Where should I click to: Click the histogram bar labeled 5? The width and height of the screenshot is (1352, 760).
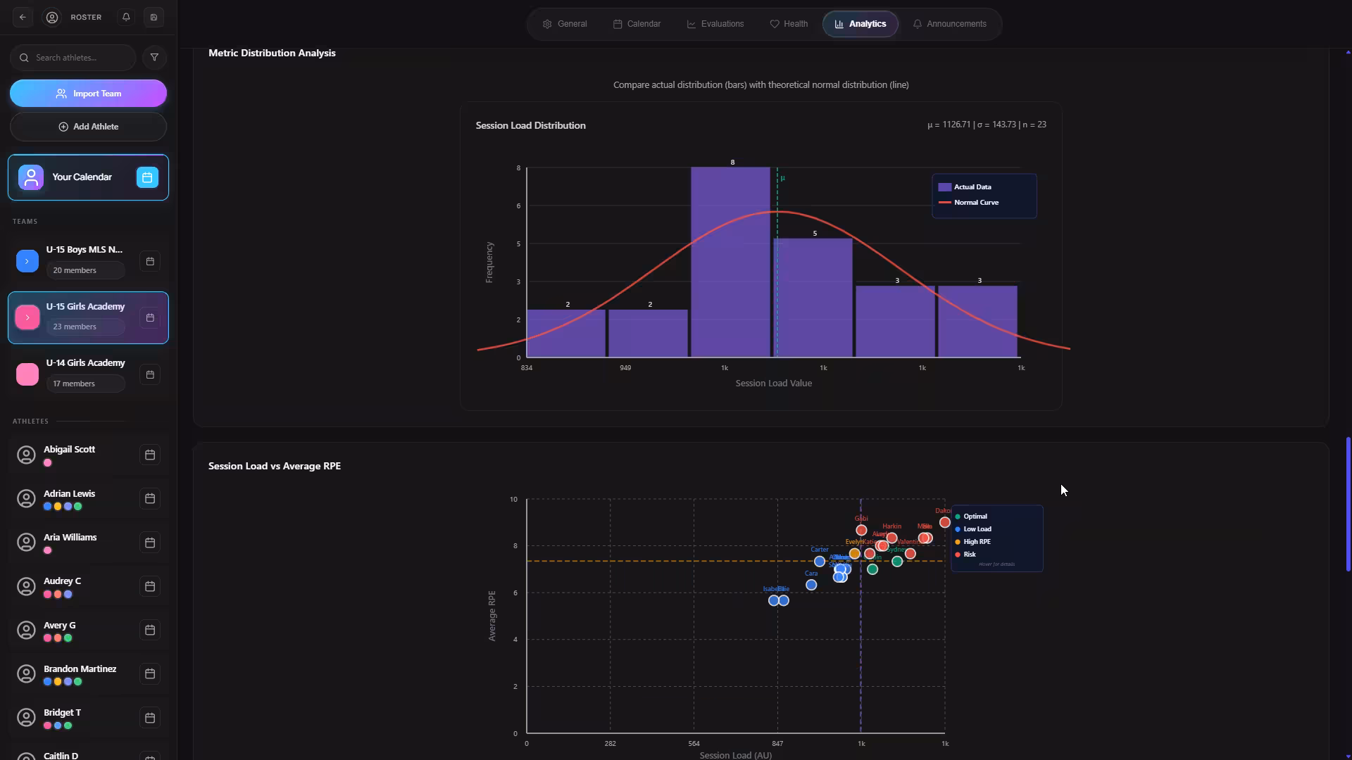point(813,298)
